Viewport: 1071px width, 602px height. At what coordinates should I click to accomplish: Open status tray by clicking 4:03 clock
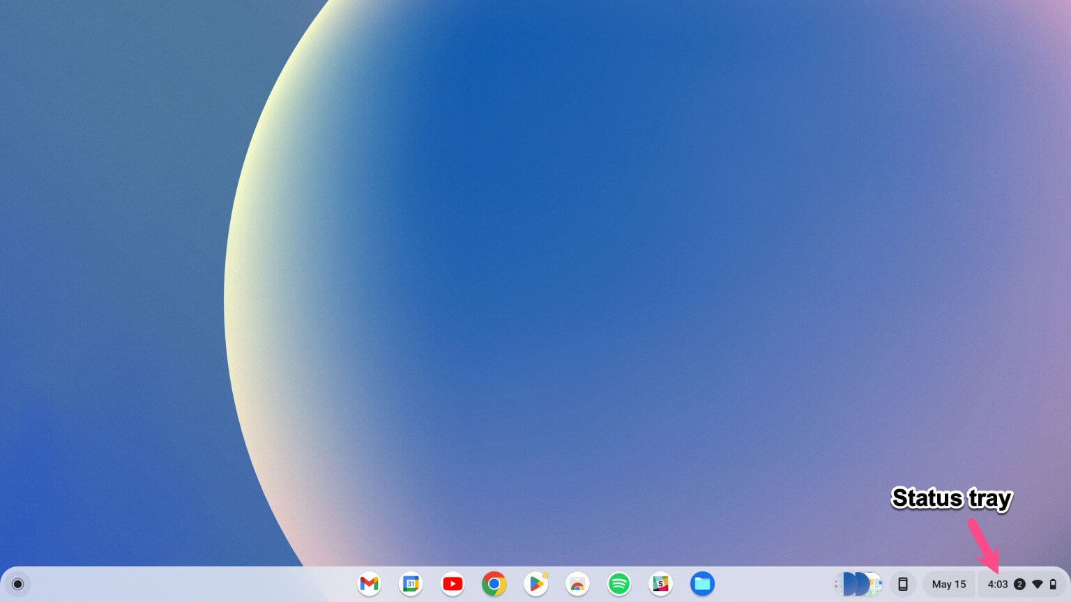pos(998,585)
